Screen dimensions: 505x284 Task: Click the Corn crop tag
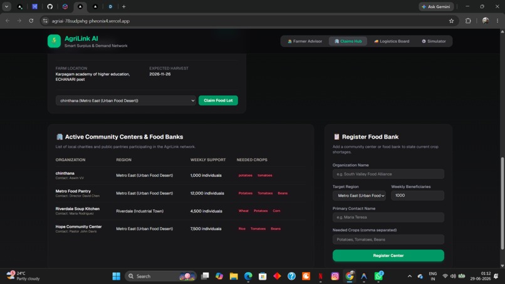click(276, 211)
